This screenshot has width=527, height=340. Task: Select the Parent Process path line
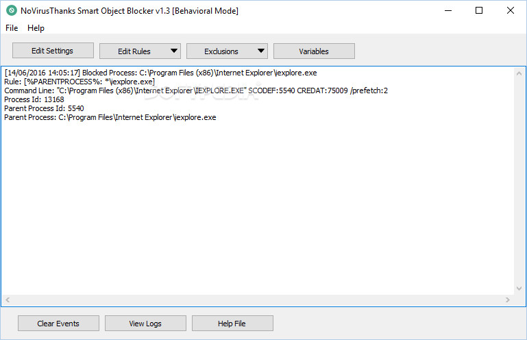[110, 117]
